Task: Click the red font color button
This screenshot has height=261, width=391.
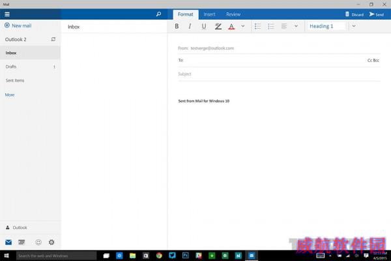Action: pyautogui.click(x=231, y=27)
